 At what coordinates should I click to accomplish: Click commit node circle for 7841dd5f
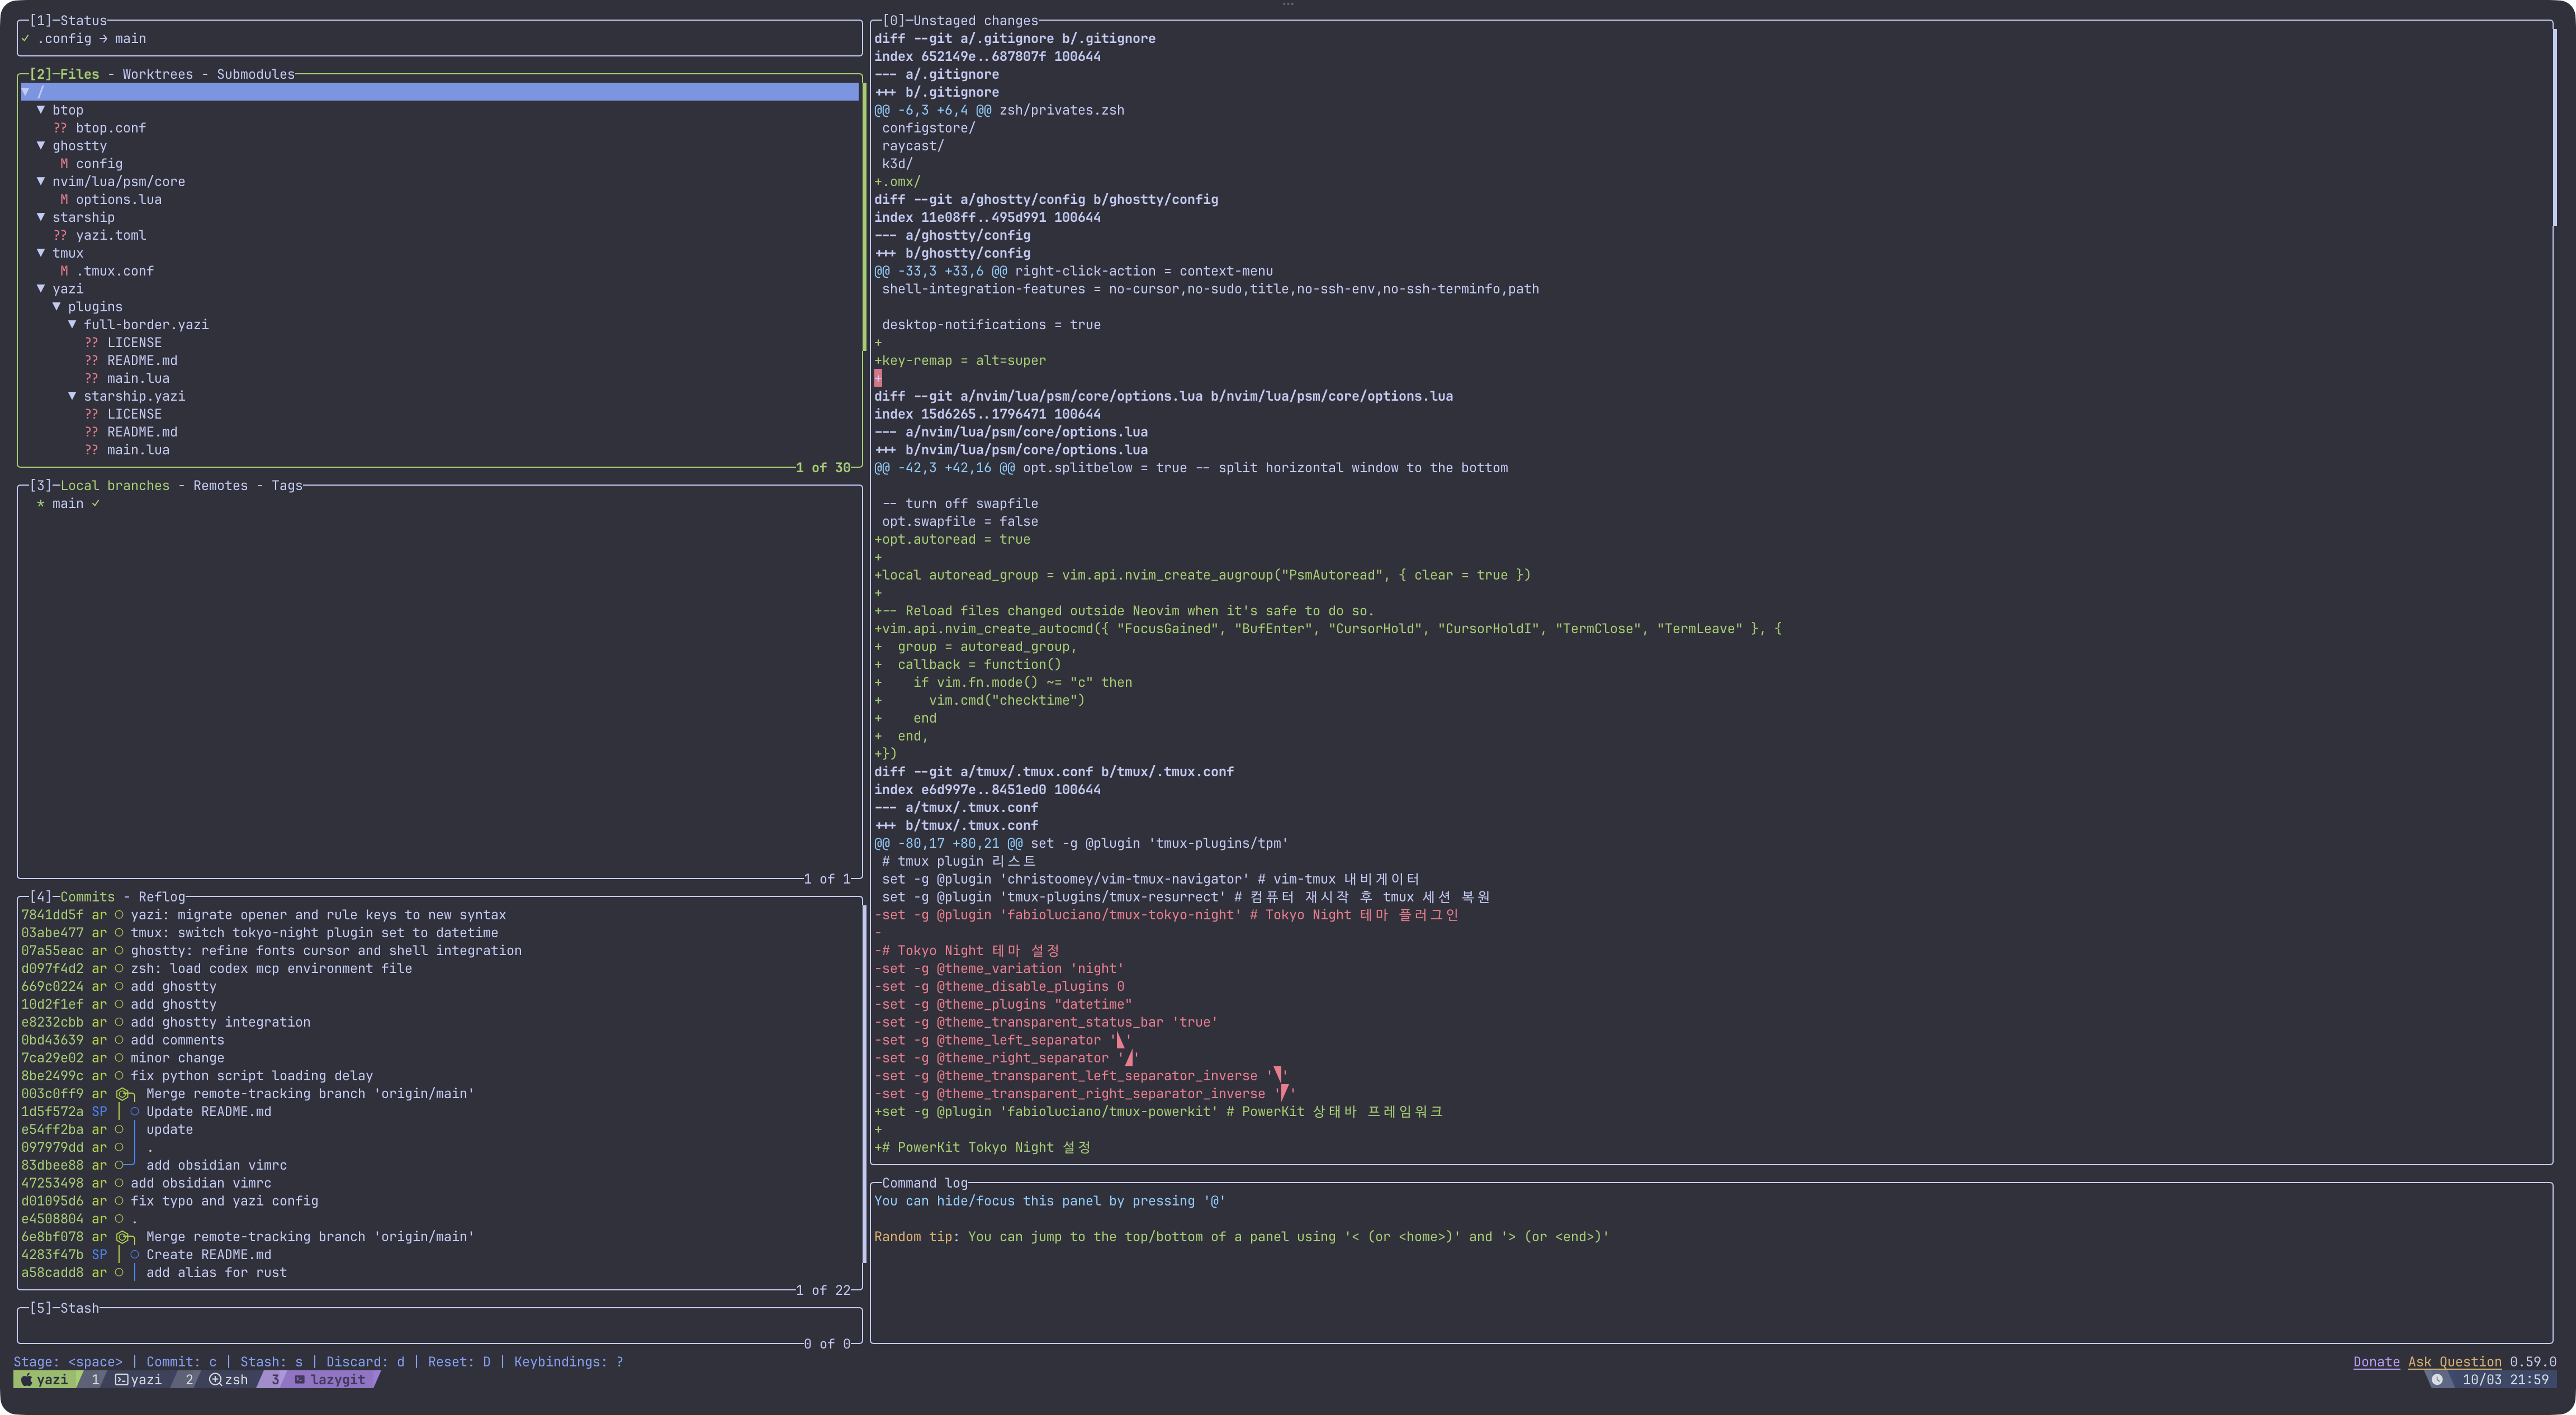119,915
